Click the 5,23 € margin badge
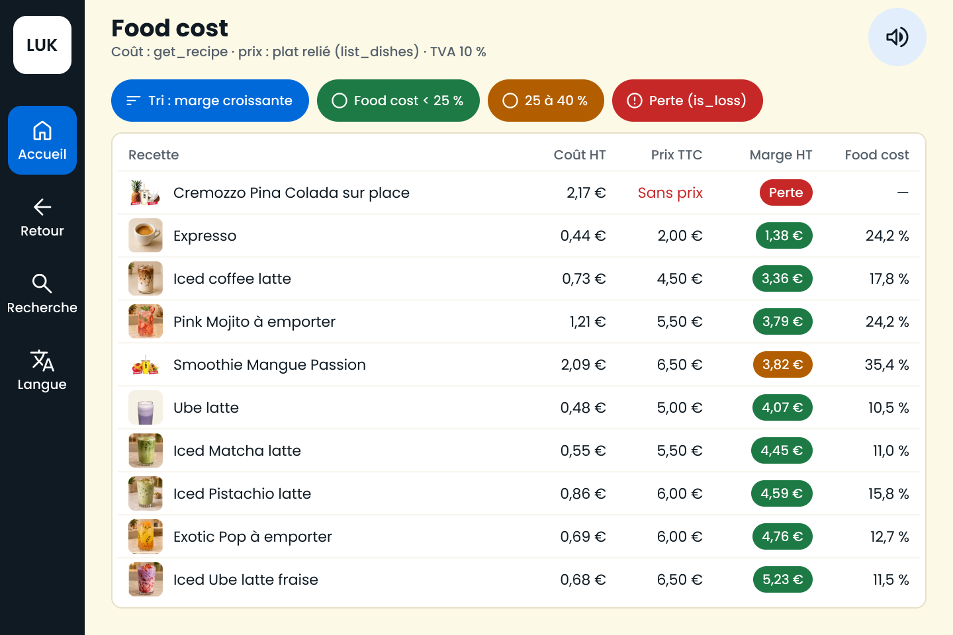The width and height of the screenshot is (953, 635). [x=782, y=579]
